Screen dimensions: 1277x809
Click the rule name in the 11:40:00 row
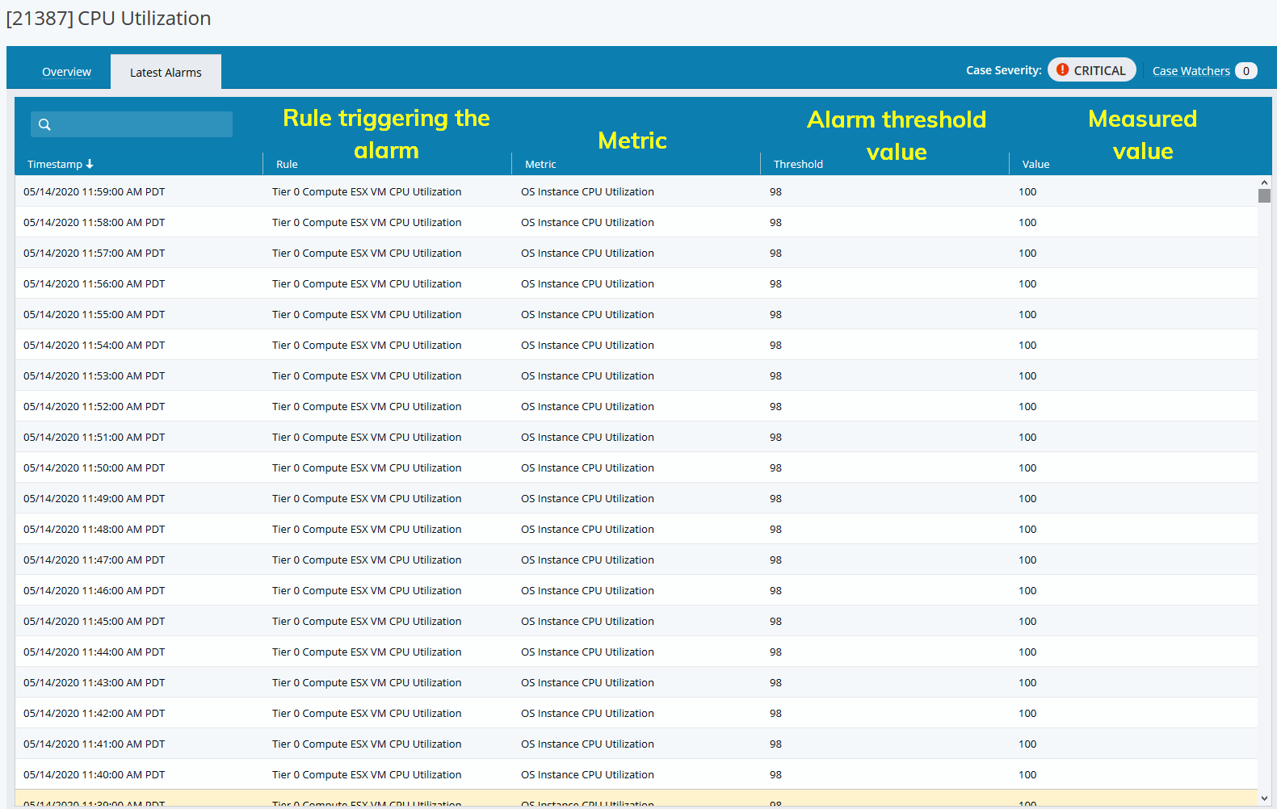367,775
